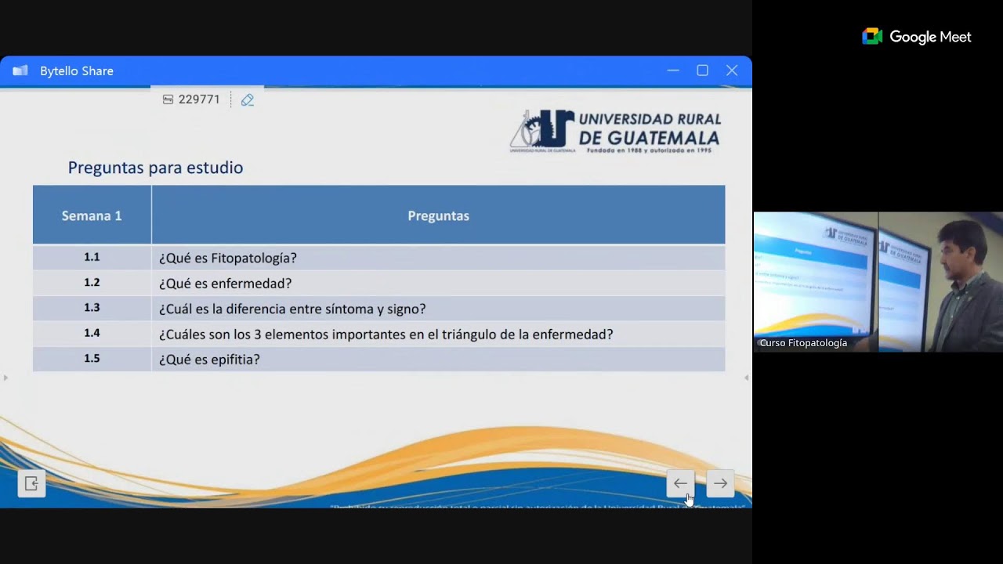This screenshot has width=1003, height=564.
Task: Click the row number 1.4 cell
Action: tap(92, 333)
